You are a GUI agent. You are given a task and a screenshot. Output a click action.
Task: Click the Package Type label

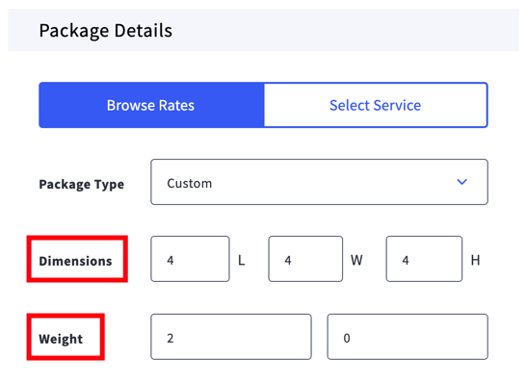(82, 184)
